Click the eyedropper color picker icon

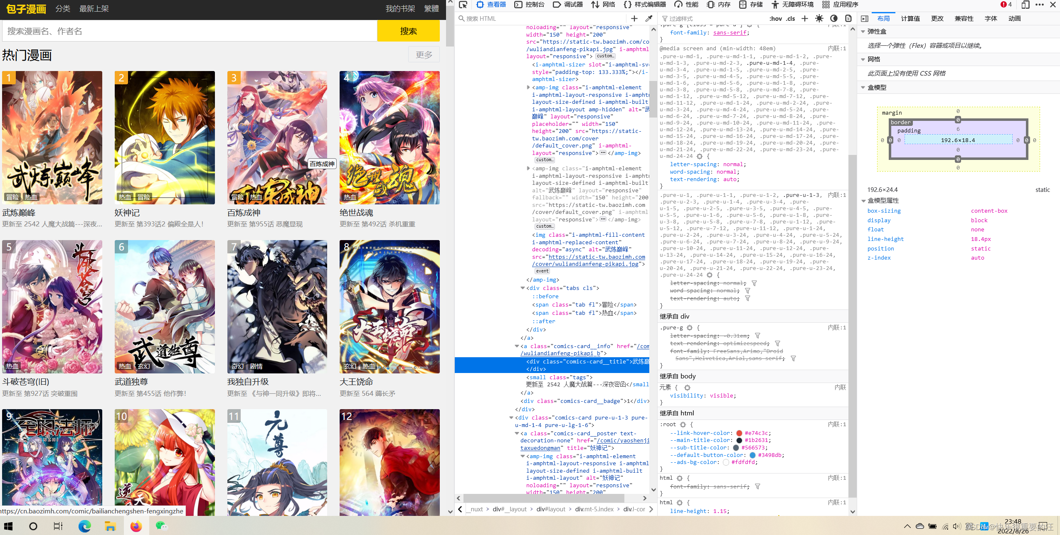(648, 18)
